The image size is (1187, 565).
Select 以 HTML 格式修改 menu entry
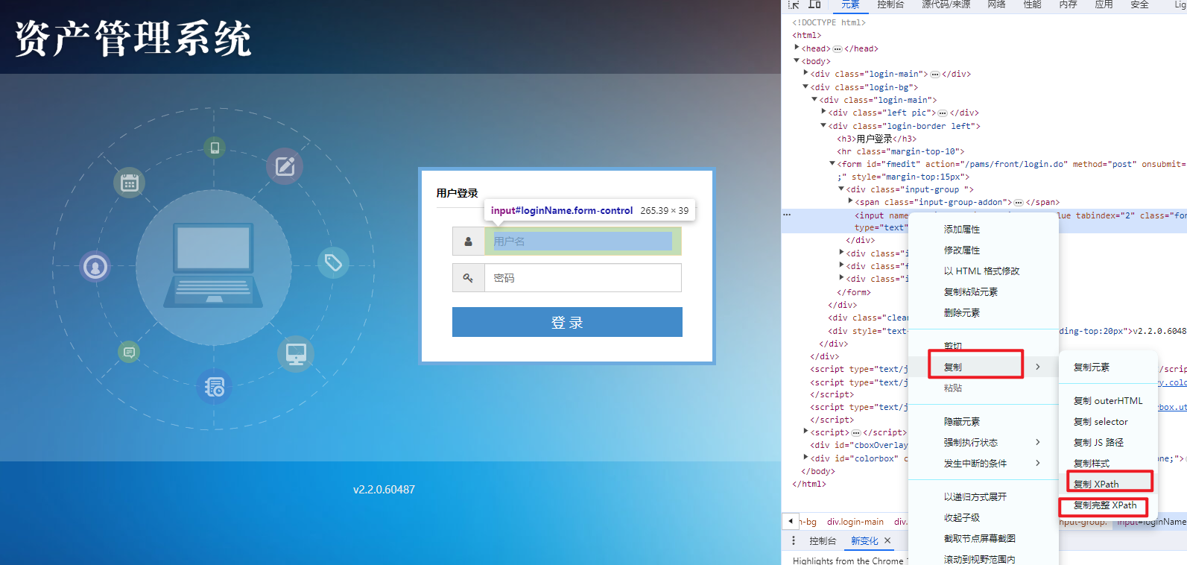click(984, 271)
